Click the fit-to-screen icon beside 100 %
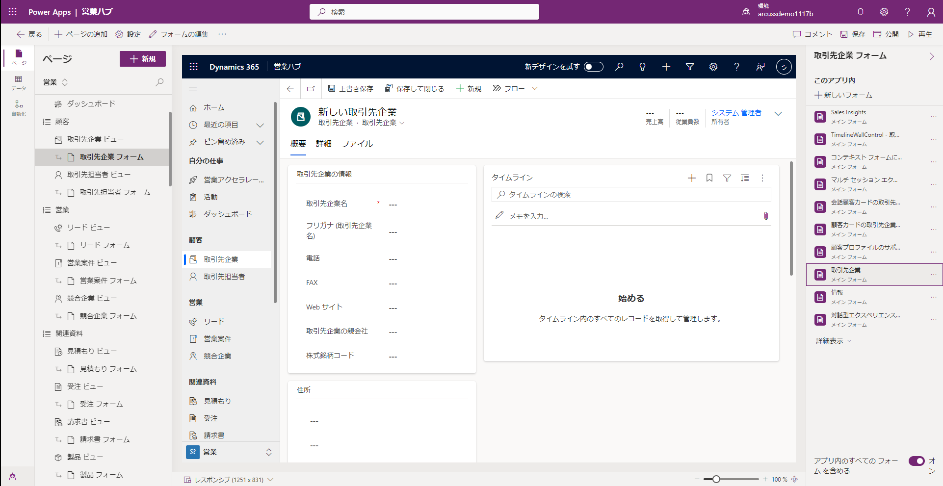Screen dimensions: 943x486 click(795, 479)
